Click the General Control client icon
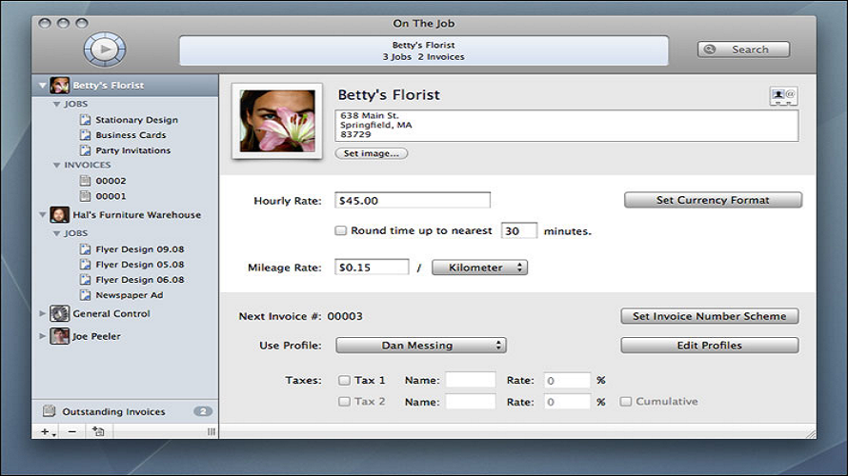This screenshot has width=848, height=476. [59, 313]
